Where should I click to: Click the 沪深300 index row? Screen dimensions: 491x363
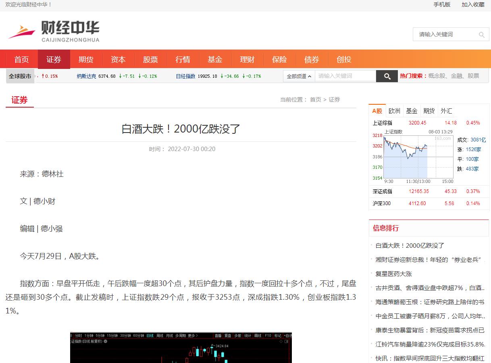coord(429,203)
